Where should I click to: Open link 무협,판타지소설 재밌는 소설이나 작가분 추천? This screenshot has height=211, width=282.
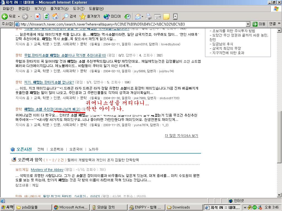pos(65,55)
